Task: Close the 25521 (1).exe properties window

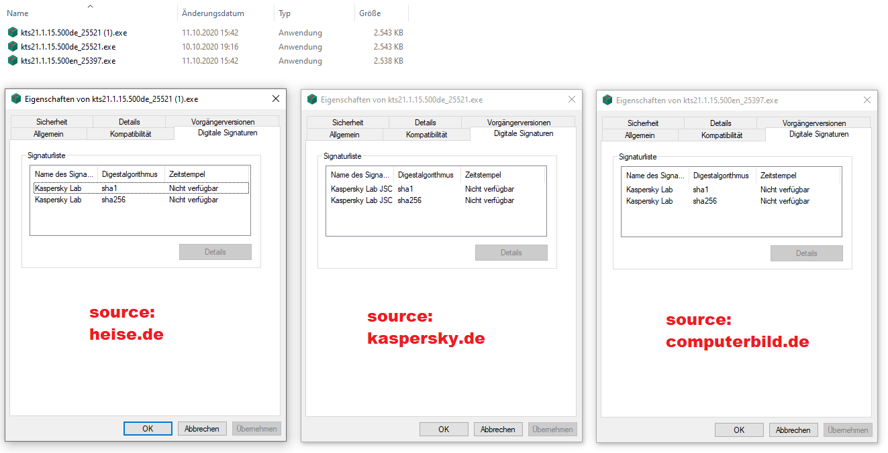Action: click(276, 99)
